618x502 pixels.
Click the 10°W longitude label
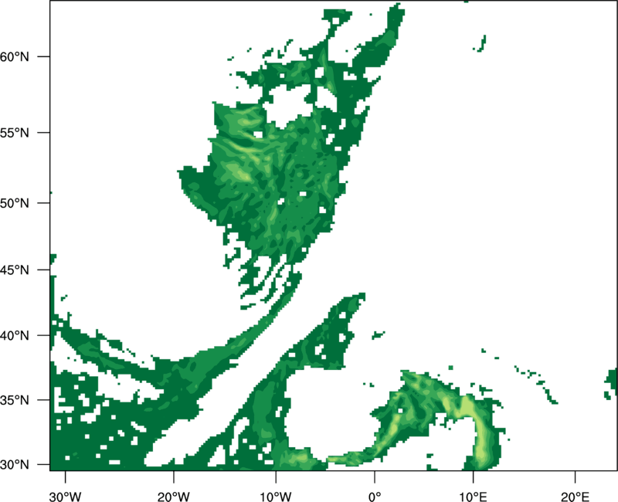coord(276,497)
